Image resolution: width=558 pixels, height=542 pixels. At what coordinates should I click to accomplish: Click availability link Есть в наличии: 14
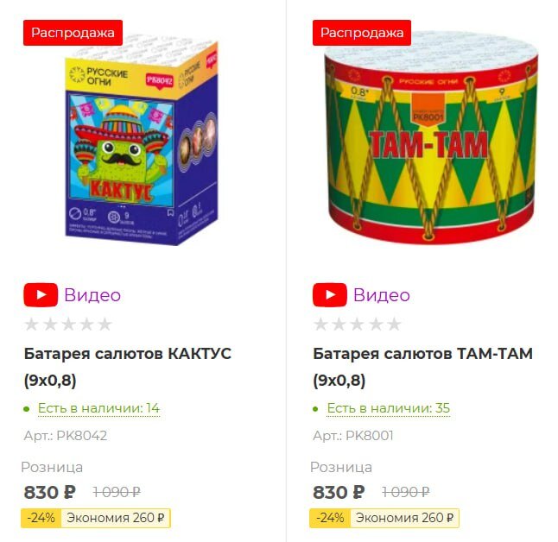click(98, 408)
